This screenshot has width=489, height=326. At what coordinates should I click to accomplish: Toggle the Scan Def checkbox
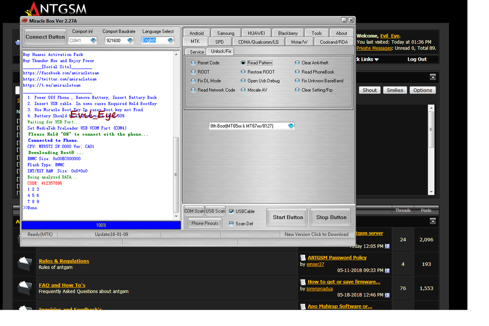click(231, 224)
